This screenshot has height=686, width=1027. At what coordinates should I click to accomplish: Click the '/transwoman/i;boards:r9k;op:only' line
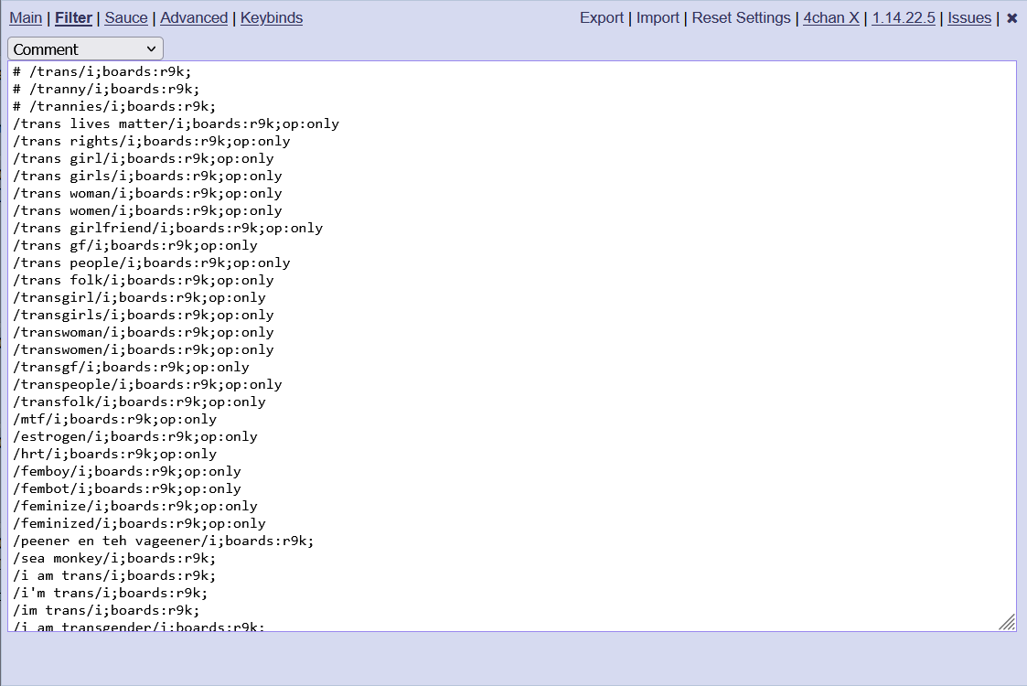tap(144, 332)
